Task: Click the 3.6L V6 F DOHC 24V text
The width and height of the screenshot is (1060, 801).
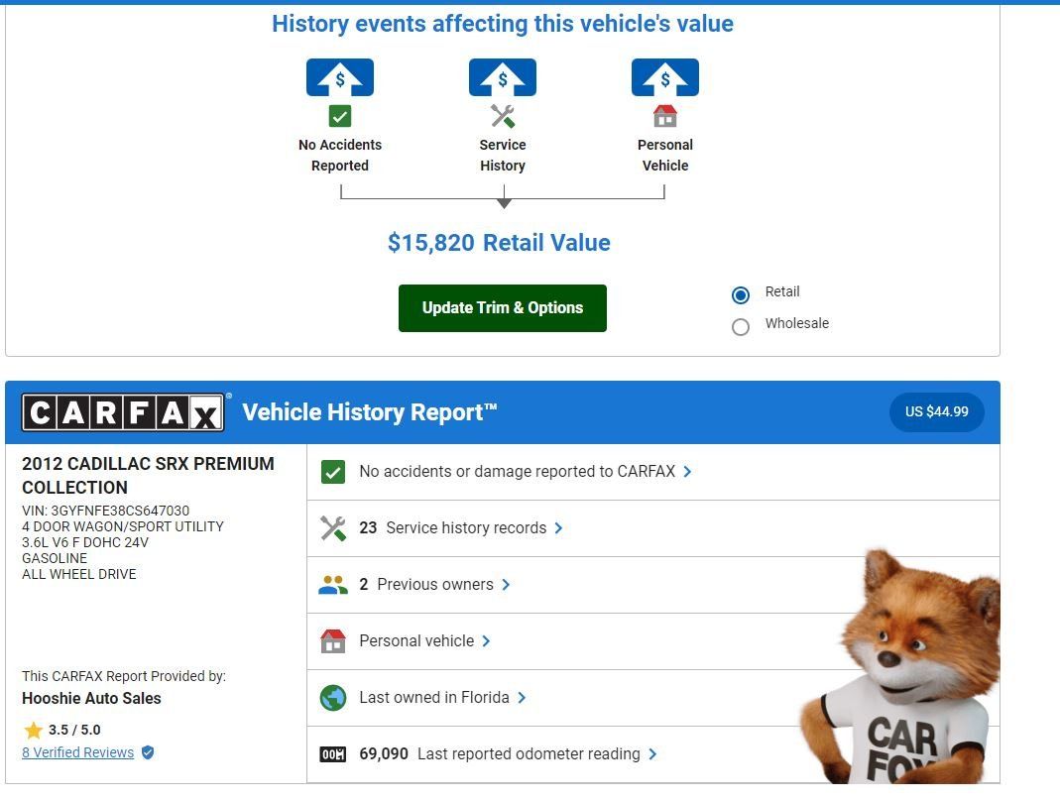Action: tap(85, 543)
